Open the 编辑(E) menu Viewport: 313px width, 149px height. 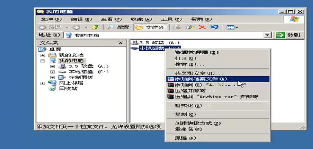click(x=81, y=19)
